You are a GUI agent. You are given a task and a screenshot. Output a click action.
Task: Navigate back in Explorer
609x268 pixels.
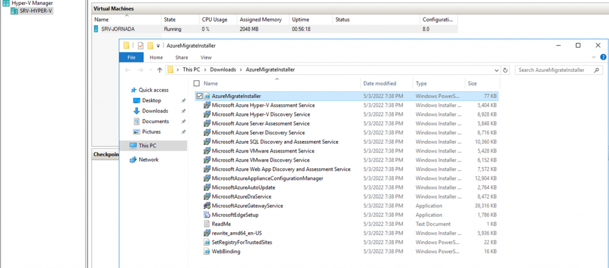pos(128,70)
